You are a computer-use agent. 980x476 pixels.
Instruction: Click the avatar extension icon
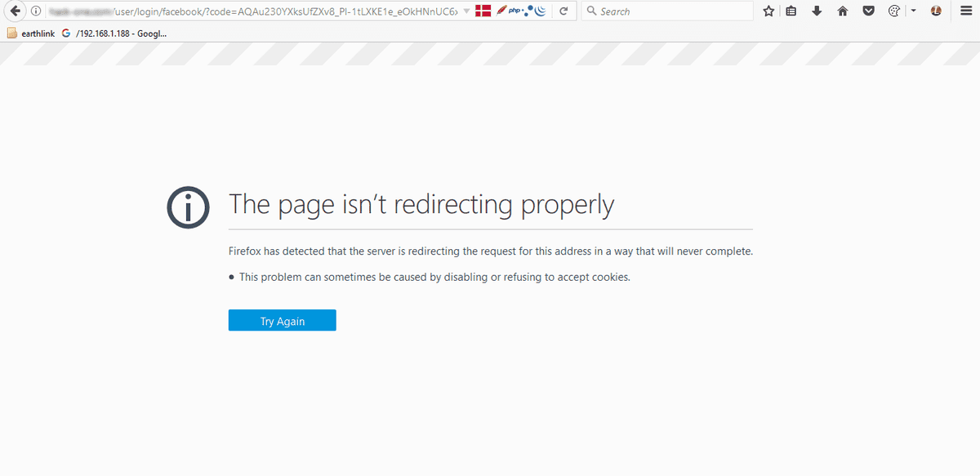pyautogui.click(x=936, y=11)
